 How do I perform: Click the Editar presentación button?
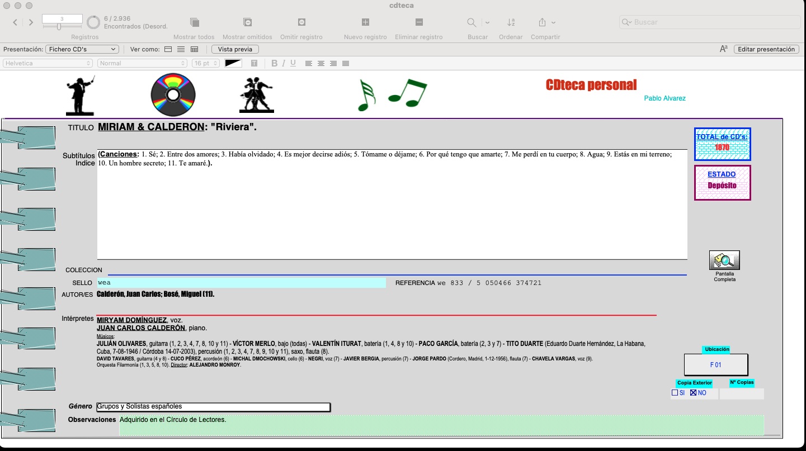(766, 49)
